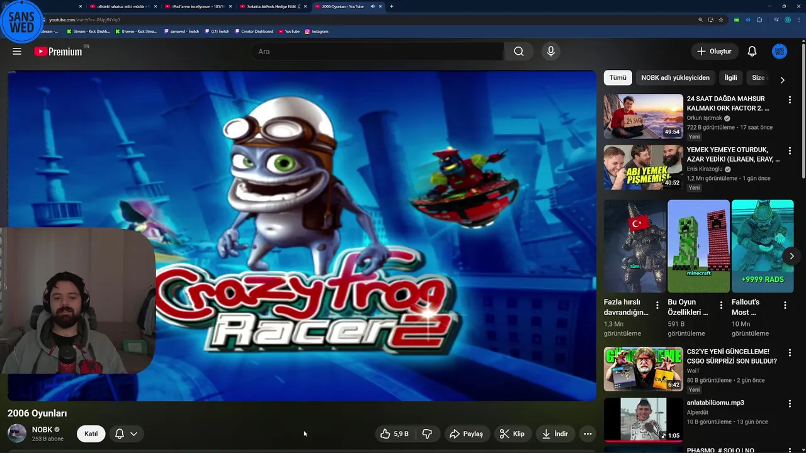Open Browse - Kick Stream bookmark
806x453 pixels.
[x=136, y=31]
